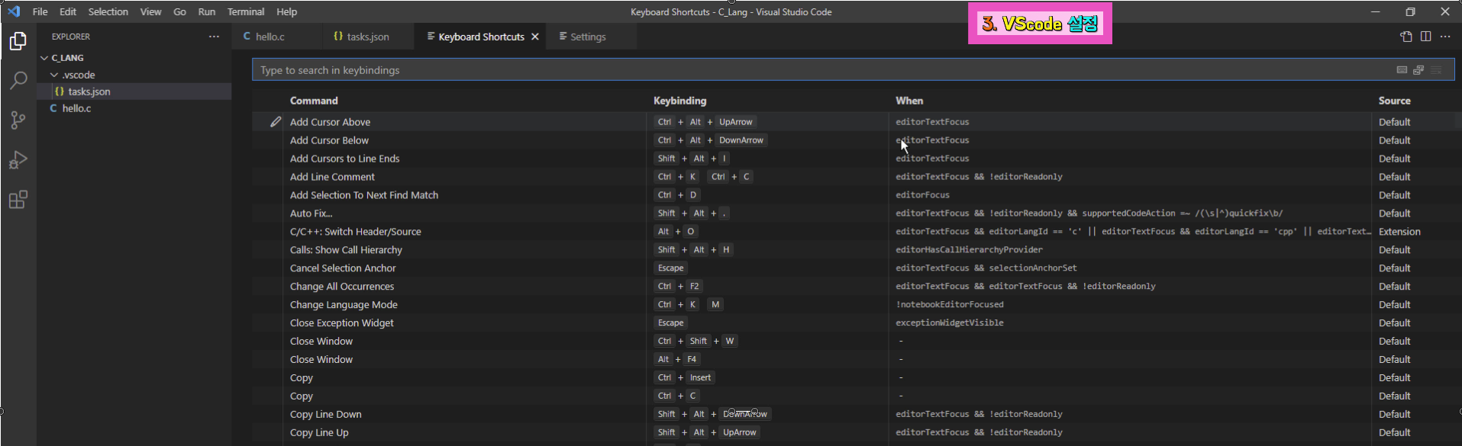Close the Keyboard Shortcuts tab
Viewport: 1462px width, 446px height.
535,37
